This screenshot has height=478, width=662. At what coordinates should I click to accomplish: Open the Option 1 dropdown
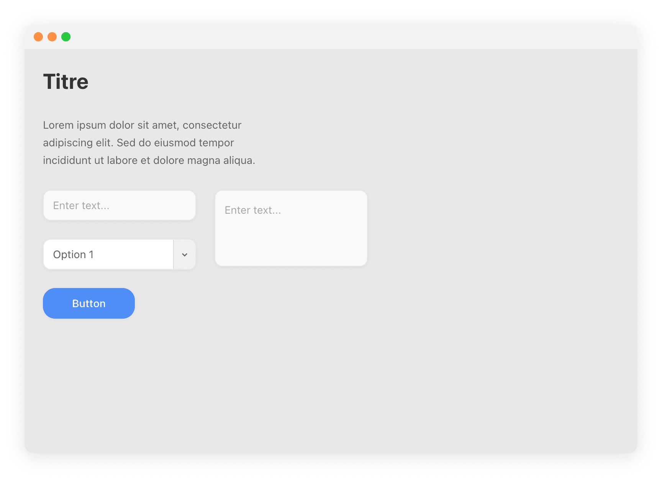[x=108, y=255]
